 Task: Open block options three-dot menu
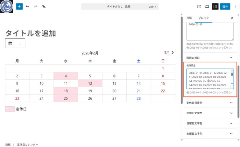(x=20, y=43)
